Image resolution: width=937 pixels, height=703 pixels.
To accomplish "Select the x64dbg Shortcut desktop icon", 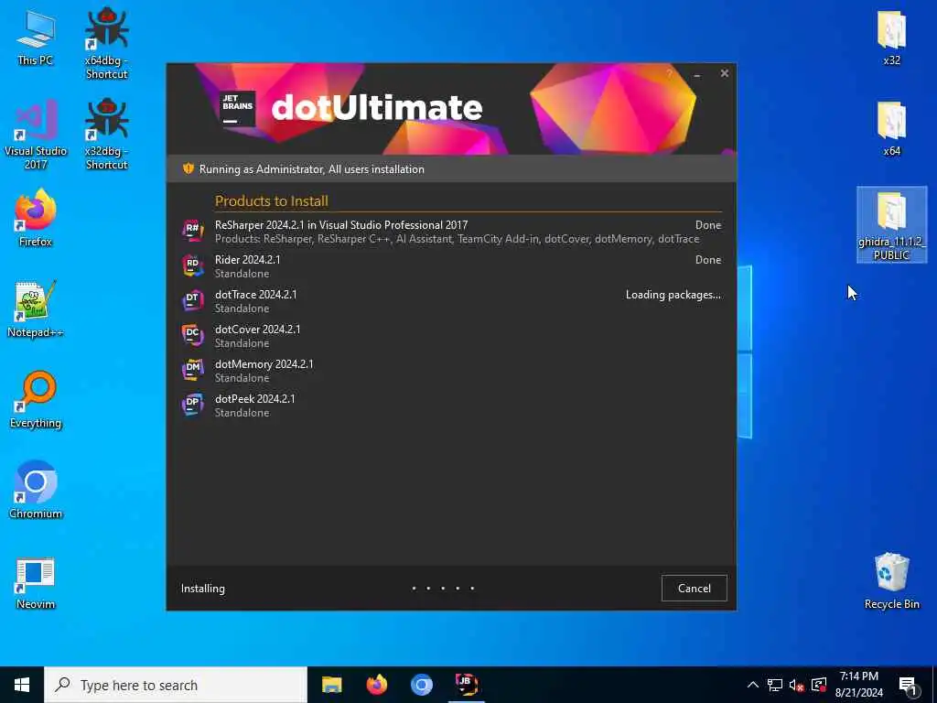I will click(x=106, y=43).
